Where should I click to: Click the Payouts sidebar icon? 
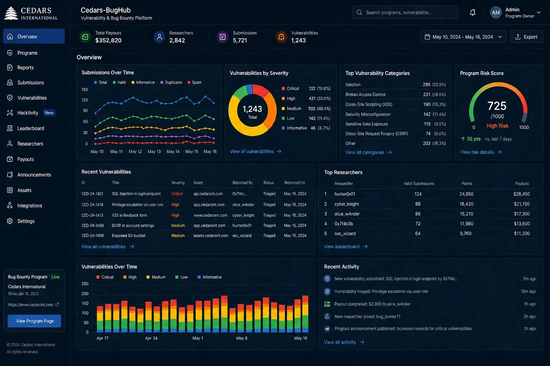(10, 159)
